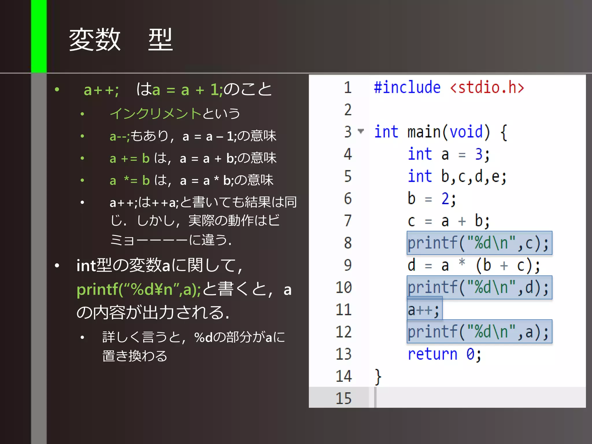Screen dimensions: 592x444
Task: Click line number 8 in the gutter
Action: (348, 243)
